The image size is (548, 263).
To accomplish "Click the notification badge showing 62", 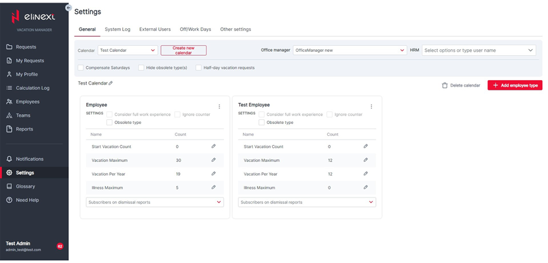I will (60, 247).
